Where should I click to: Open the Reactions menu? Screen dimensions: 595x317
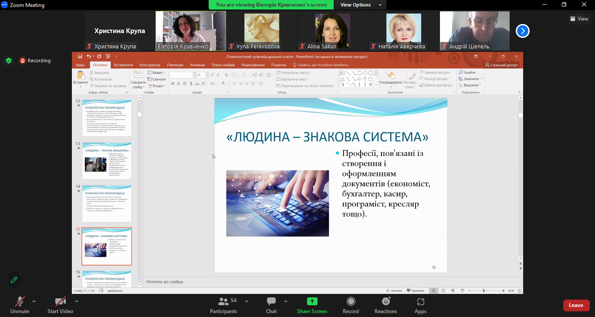click(385, 301)
